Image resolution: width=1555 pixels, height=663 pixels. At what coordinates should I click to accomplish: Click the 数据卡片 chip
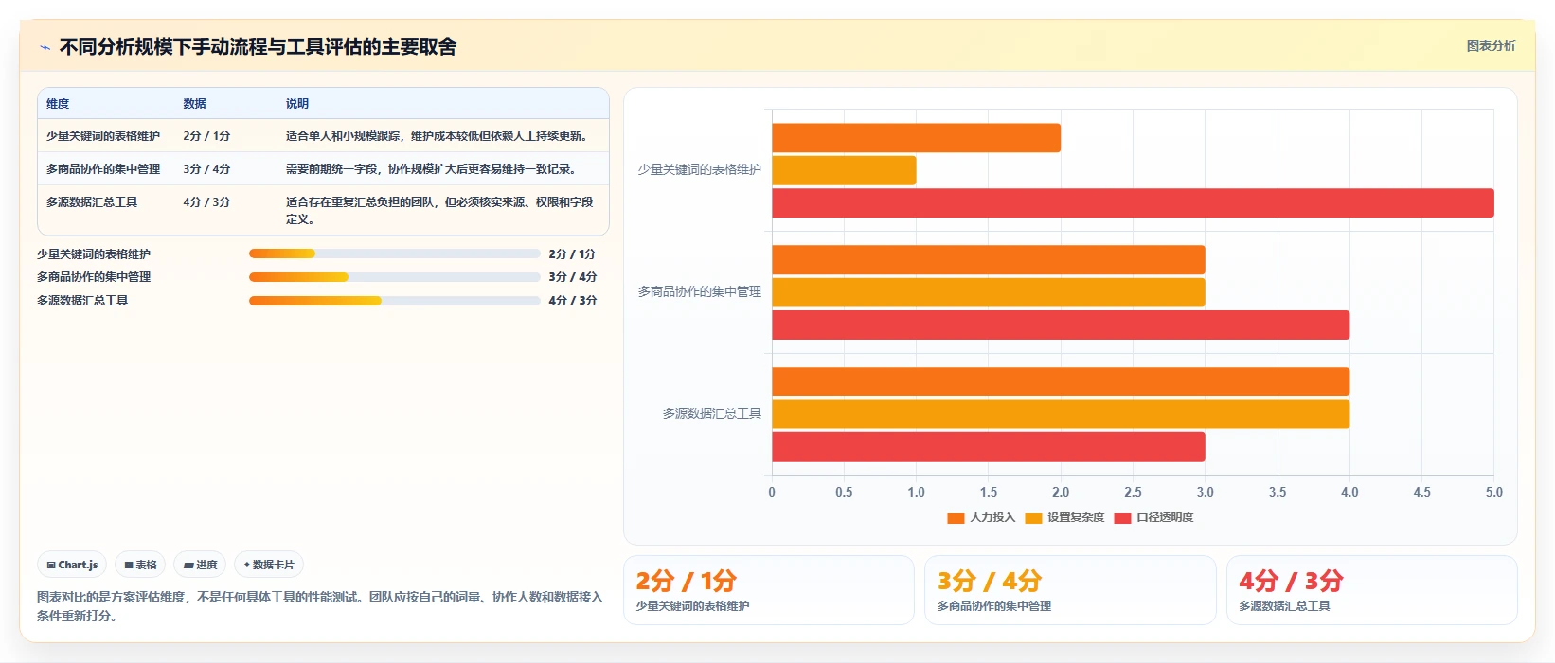pos(269,565)
